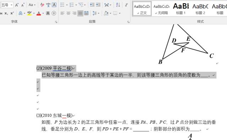Apply red font color
227x140 pixels.
click(x=39, y=13)
